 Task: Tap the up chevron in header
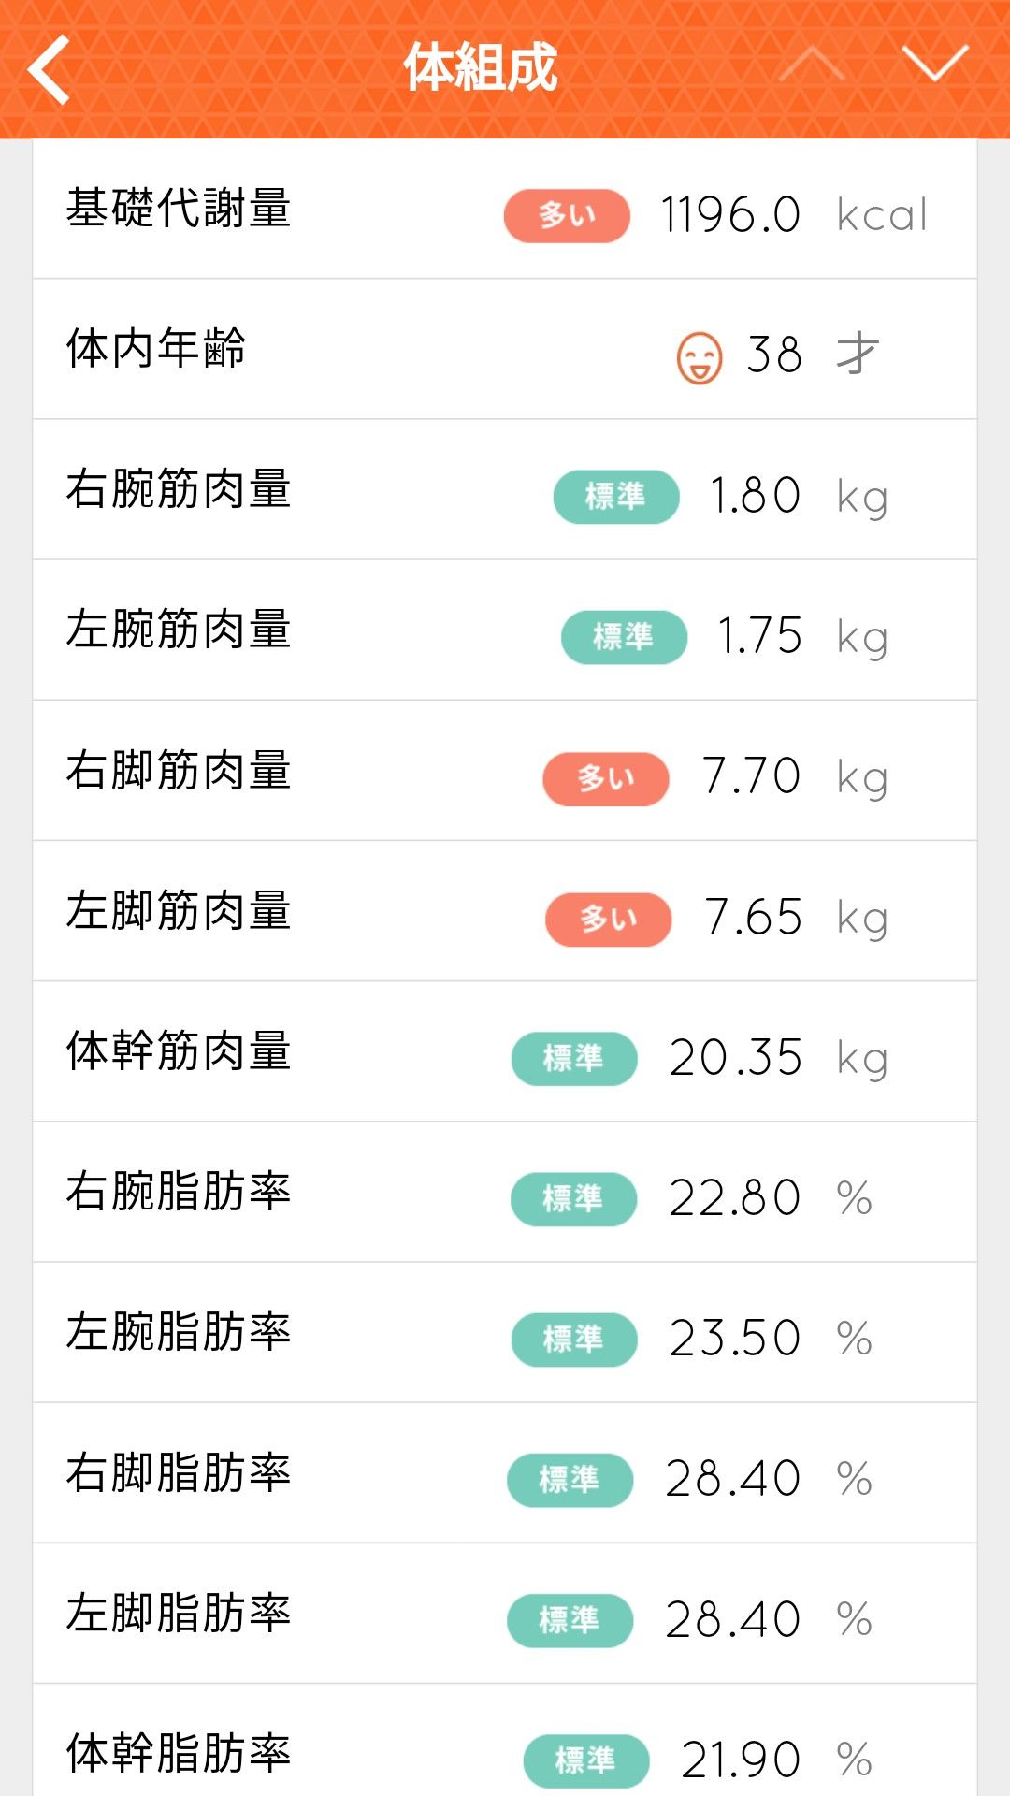(x=811, y=64)
